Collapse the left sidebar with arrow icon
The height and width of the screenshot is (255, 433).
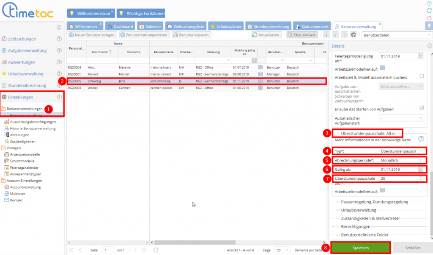click(x=59, y=27)
